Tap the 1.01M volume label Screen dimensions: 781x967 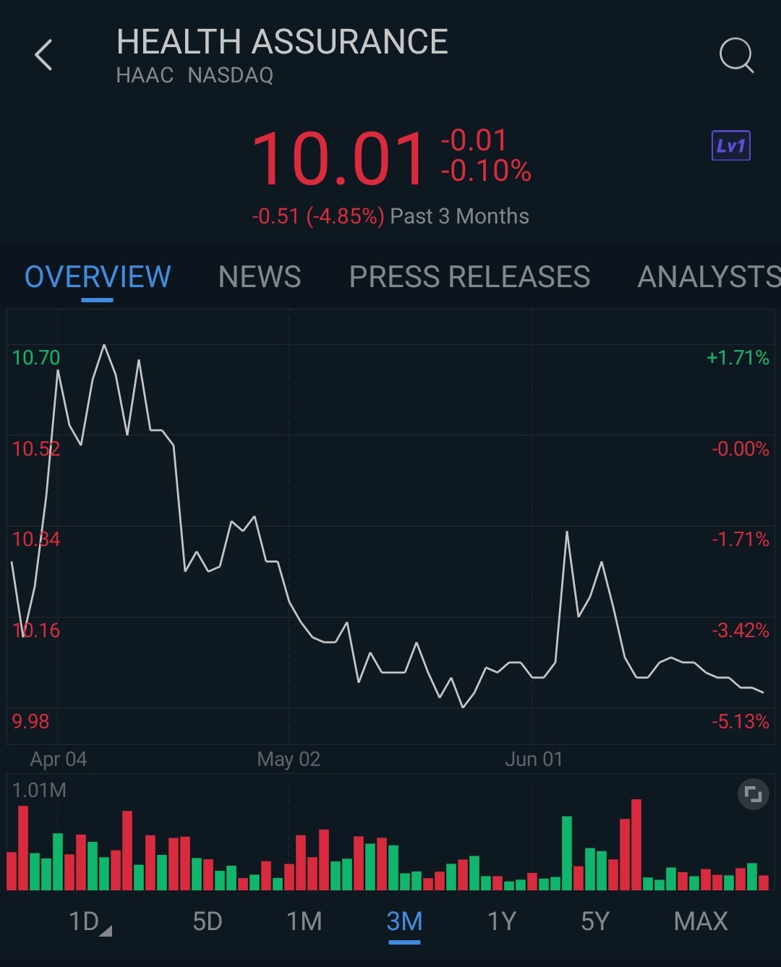[x=39, y=790]
